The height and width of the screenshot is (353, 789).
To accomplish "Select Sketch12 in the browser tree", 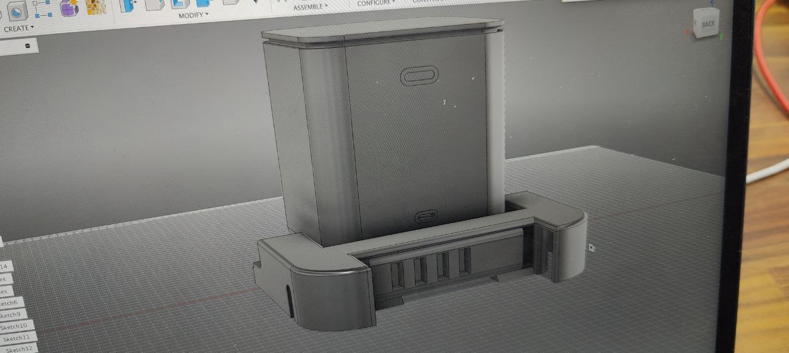I will [18, 349].
